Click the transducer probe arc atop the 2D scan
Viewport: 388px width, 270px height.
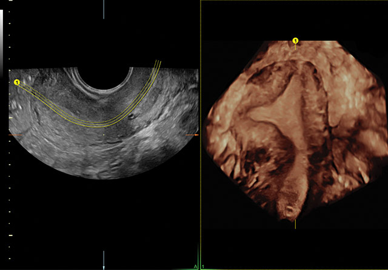[99, 82]
